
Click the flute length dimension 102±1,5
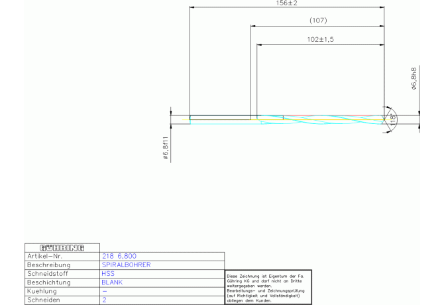[321, 39]
